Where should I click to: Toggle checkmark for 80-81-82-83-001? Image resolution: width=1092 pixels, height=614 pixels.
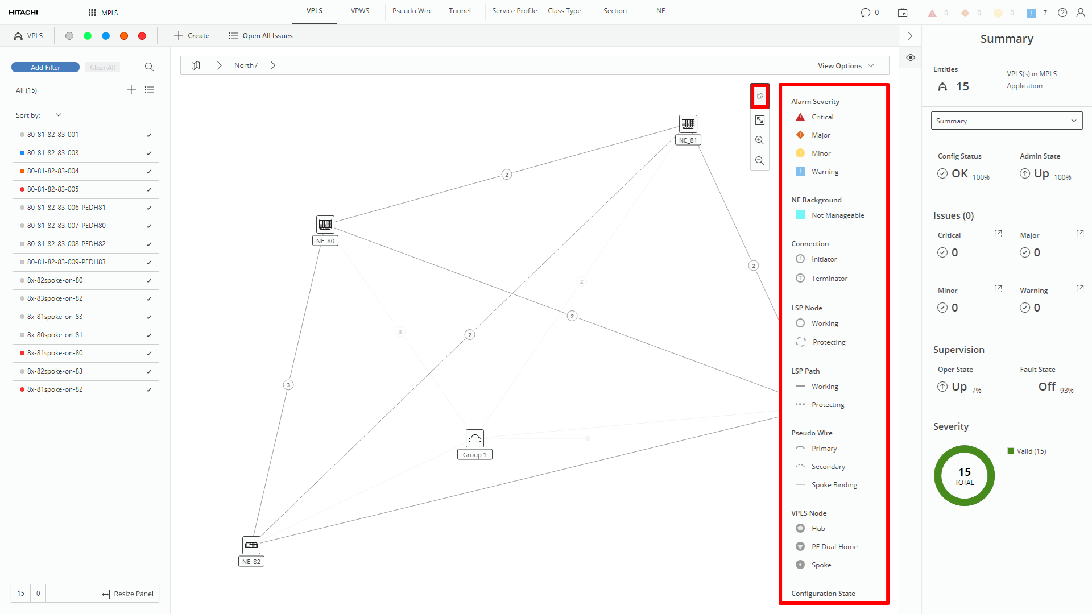(149, 135)
